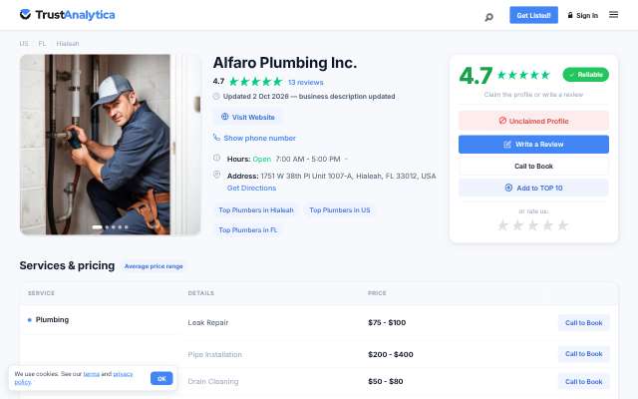Open Top Plumbers in Hialeah tag
The height and width of the screenshot is (399, 638).
tap(256, 210)
